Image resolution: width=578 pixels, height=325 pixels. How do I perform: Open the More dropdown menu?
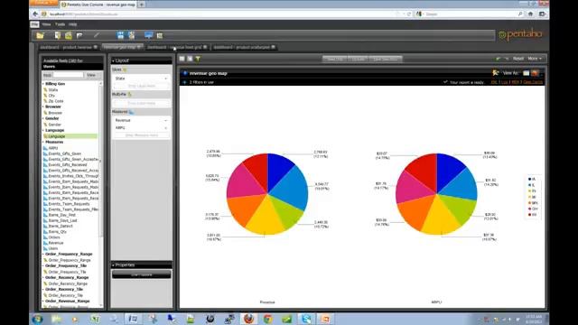click(x=535, y=59)
